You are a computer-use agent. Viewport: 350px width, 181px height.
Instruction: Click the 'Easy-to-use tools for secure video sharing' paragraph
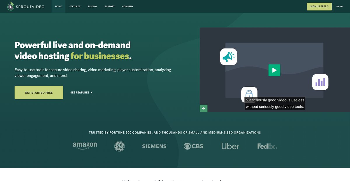point(93,73)
